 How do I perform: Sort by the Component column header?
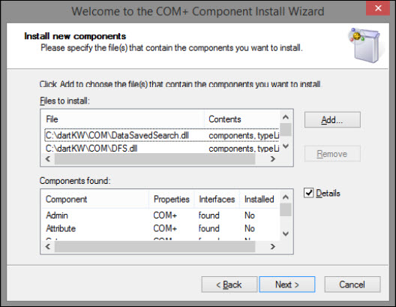[95, 199]
